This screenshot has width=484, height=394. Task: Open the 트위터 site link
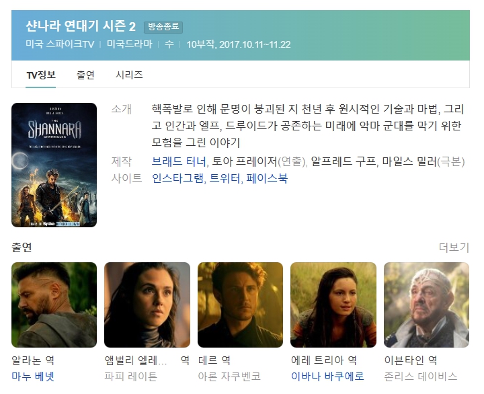click(225, 178)
